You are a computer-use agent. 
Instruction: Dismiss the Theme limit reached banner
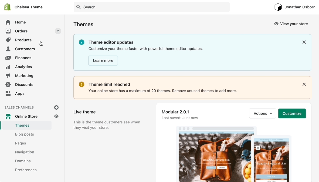pos(304,84)
